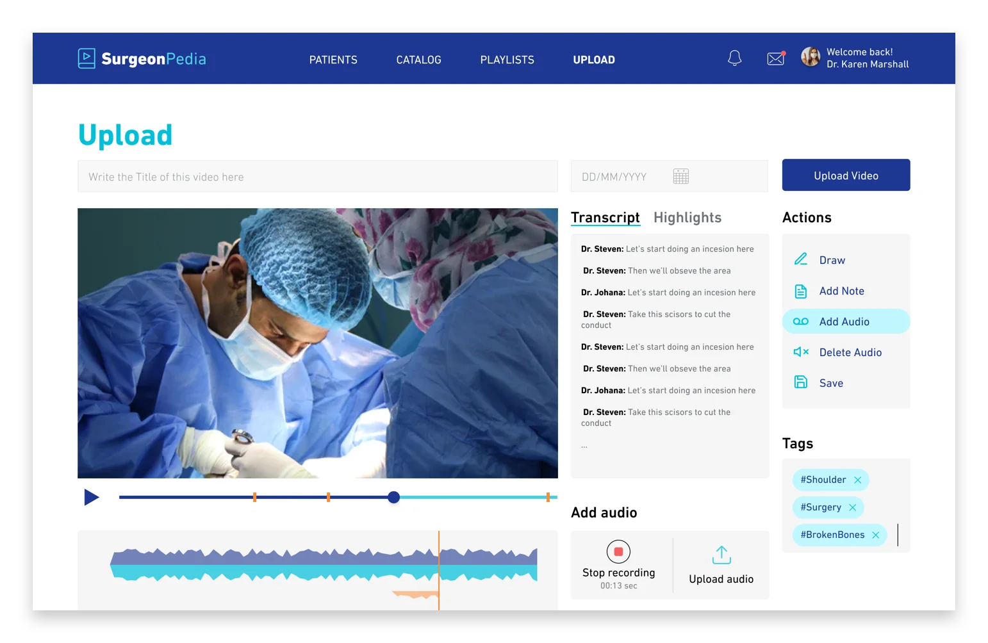Switch to the Highlights tab
The image size is (988, 643).
(x=687, y=218)
